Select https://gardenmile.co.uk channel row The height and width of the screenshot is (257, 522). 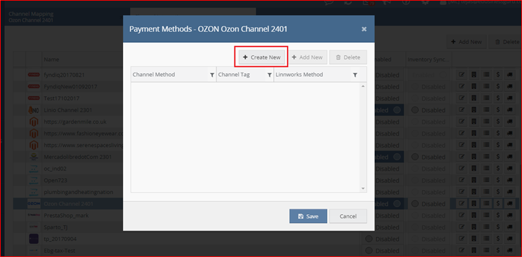point(75,122)
